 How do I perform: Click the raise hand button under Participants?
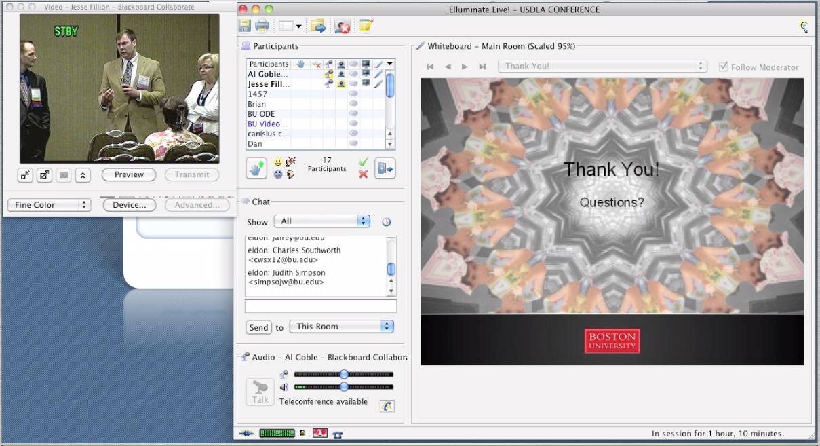tap(256, 168)
